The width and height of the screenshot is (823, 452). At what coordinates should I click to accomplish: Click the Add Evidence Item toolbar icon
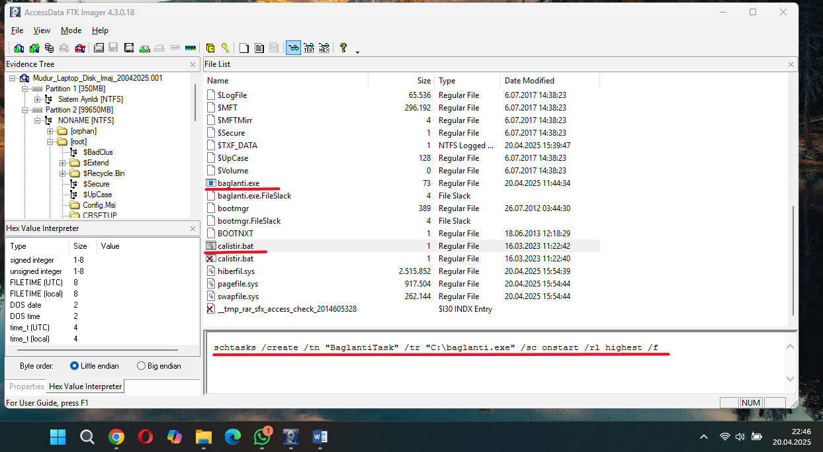tap(19, 48)
